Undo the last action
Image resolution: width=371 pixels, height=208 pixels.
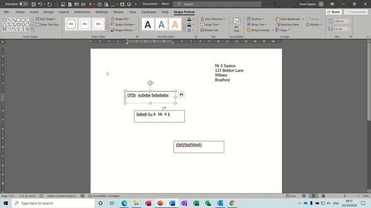pyautogui.click(x=40, y=4)
